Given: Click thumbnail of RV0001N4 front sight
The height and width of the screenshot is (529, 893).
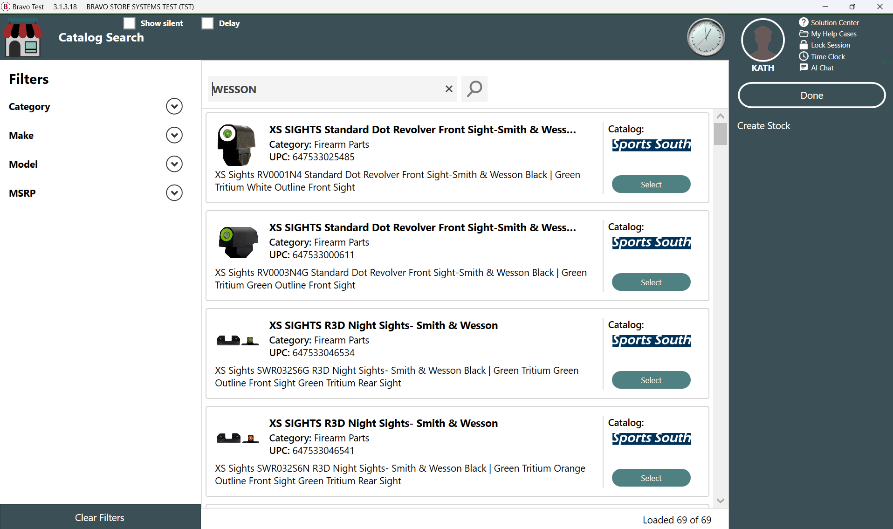Looking at the screenshot, I should 237,145.
